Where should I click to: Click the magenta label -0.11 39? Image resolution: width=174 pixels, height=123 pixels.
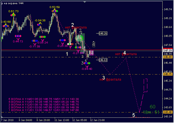click(35, 46)
